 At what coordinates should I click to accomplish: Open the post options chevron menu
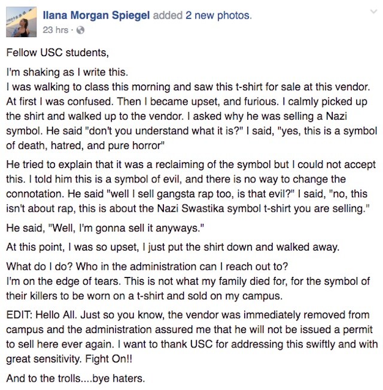[x=373, y=12]
